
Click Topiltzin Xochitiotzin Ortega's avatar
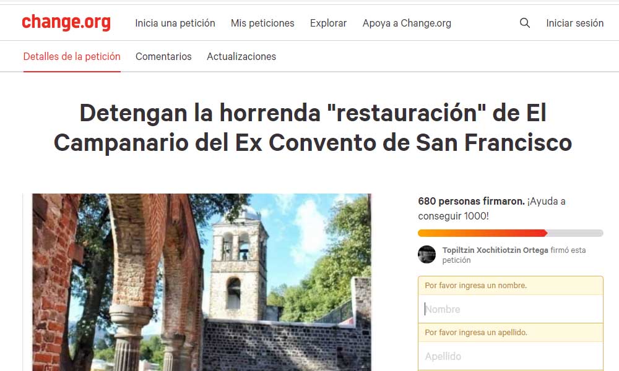coord(426,254)
